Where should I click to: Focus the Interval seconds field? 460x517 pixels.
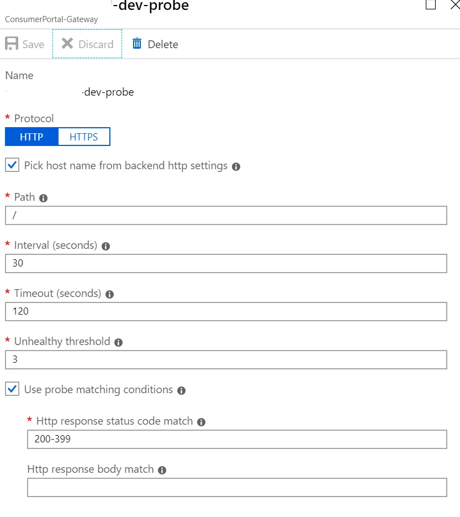pos(226,263)
